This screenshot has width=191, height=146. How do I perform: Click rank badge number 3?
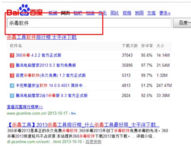point(12,75)
